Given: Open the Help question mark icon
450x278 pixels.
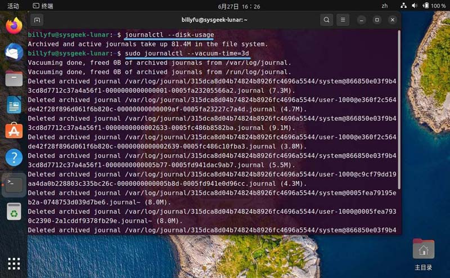Looking at the screenshot, I should (13, 157).
